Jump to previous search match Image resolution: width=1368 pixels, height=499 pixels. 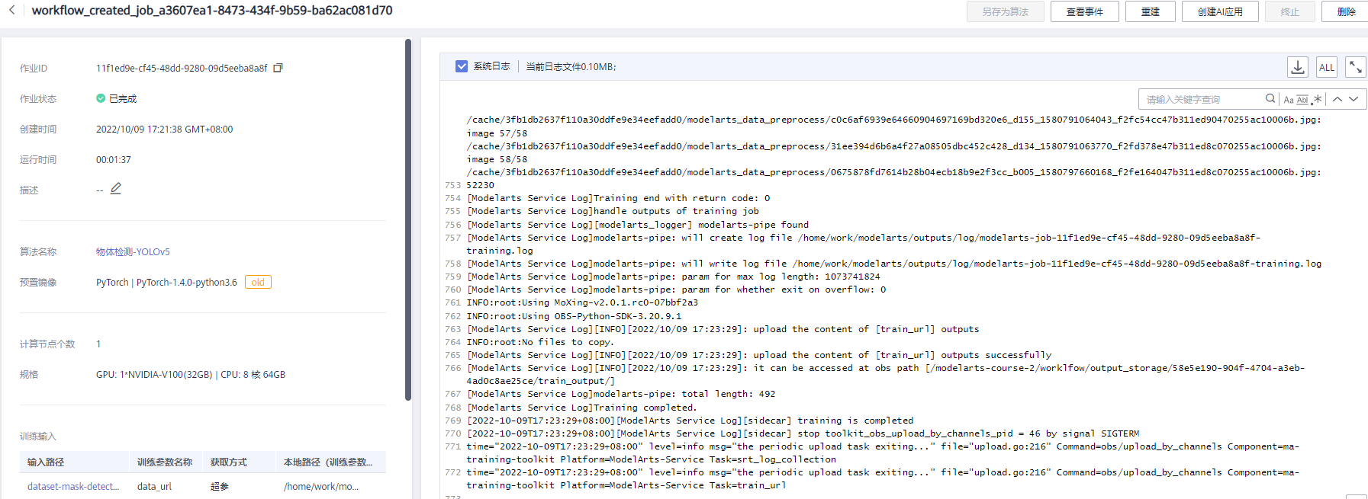click(x=1337, y=99)
